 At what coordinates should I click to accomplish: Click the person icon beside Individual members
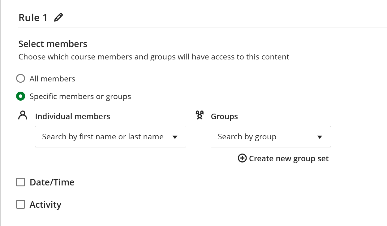pyautogui.click(x=22, y=115)
